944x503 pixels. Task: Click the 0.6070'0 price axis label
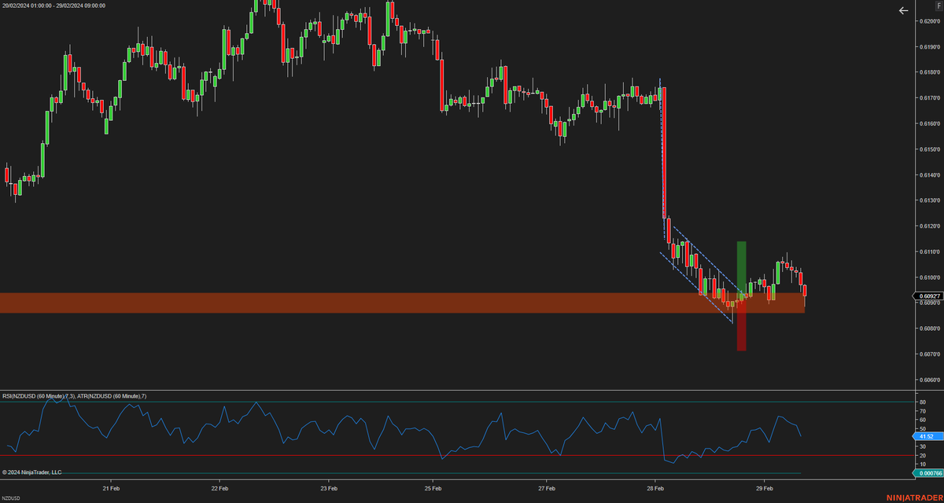pos(928,354)
